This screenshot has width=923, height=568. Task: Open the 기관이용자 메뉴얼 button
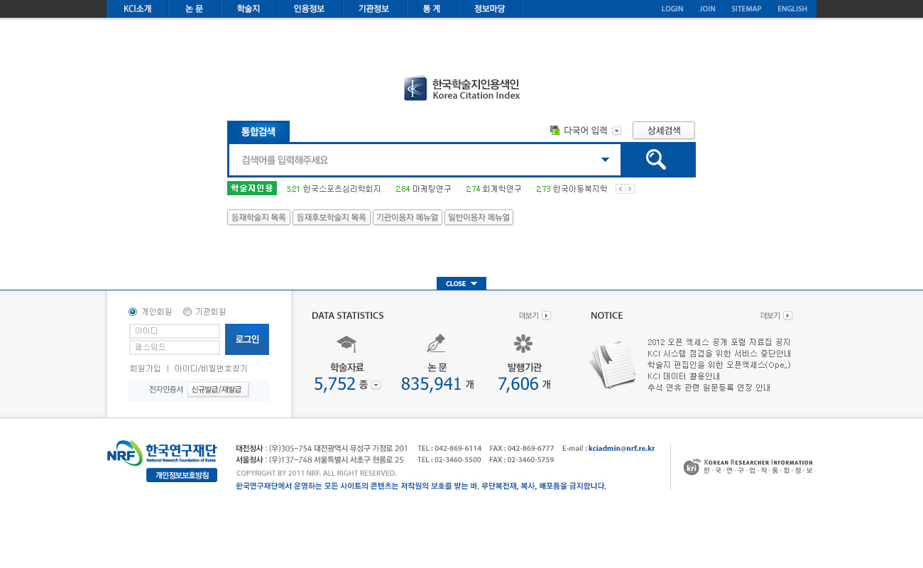[x=408, y=217]
